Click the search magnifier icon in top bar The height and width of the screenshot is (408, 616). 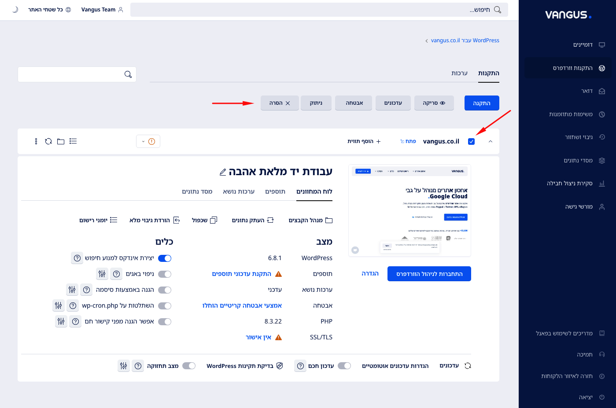[x=498, y=10]
